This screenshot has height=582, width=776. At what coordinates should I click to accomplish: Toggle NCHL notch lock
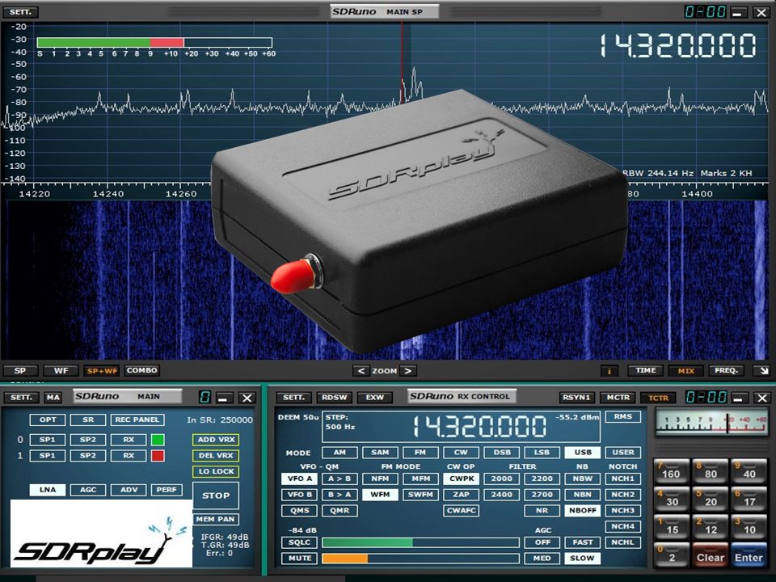click(622, 542)
